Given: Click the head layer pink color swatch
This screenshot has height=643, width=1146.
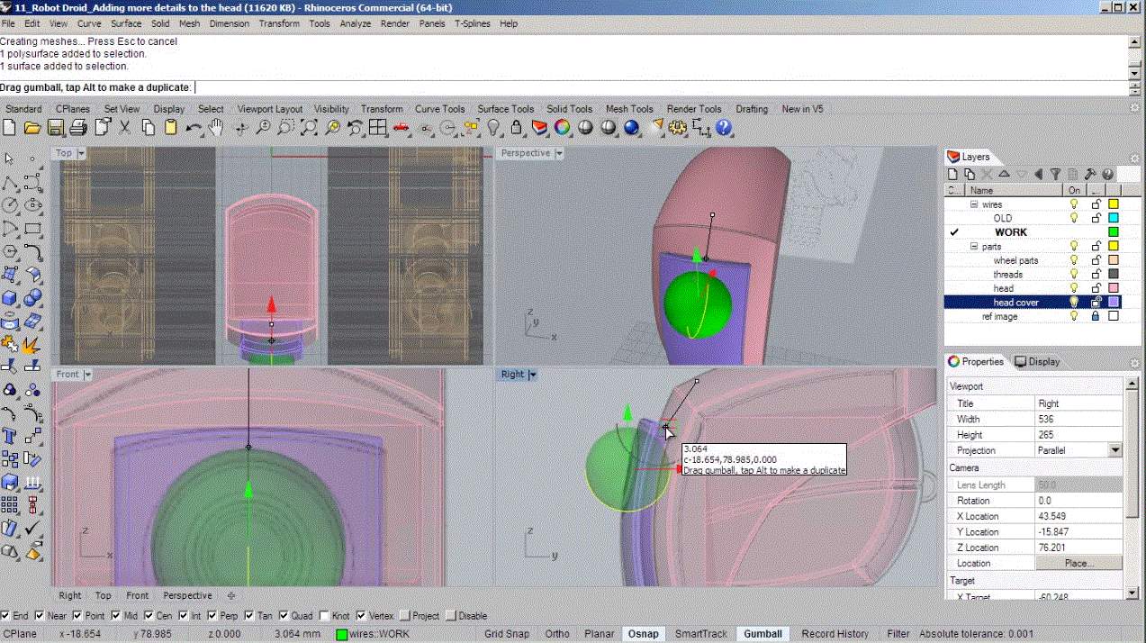Looking at the screenshot, I should pyautogui.click(x=1114, y=288).
